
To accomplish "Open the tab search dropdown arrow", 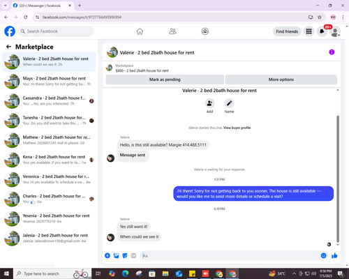I will [x=6, y=6].
